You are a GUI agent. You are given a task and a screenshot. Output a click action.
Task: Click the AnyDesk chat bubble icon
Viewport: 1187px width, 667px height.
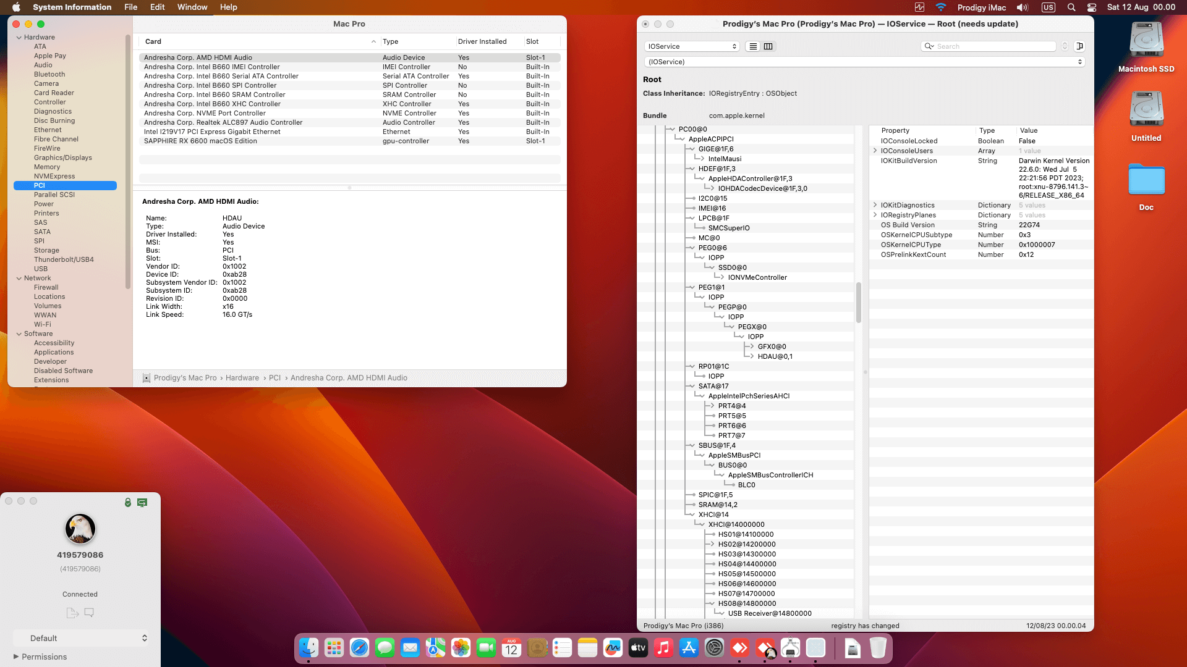[89, 613]
